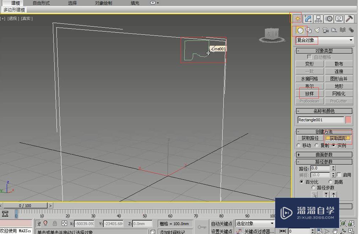
Task: Enable the 启用 snap checkbox
Action: 339,175
